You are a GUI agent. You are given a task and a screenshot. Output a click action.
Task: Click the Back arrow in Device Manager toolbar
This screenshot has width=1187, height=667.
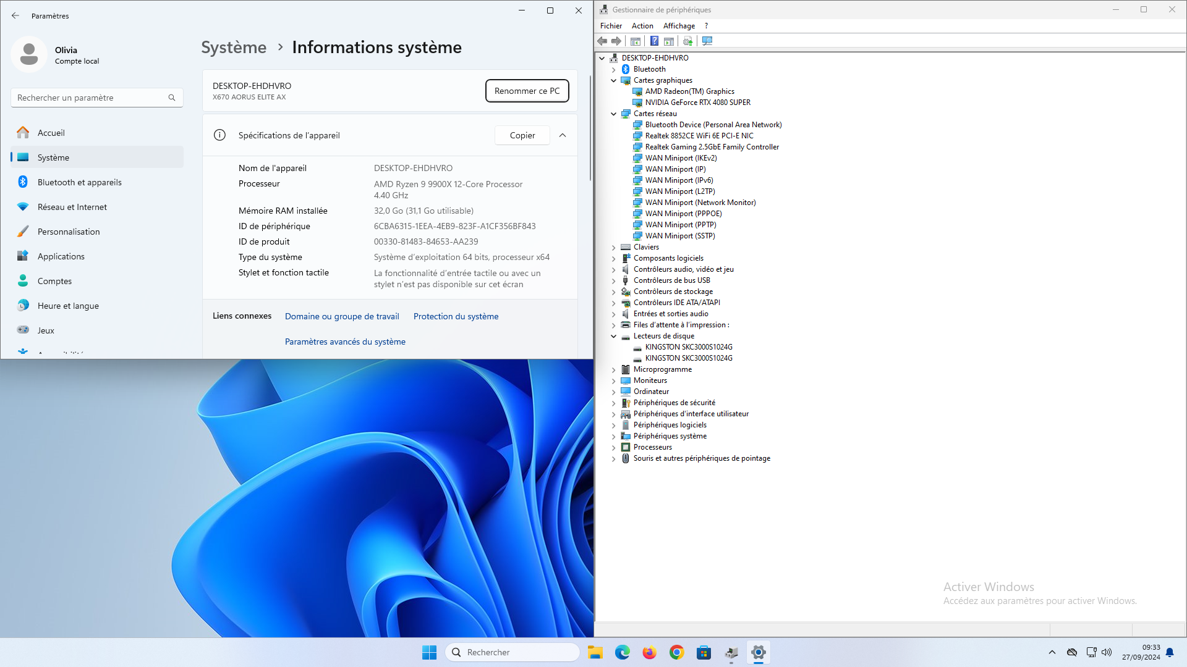click(x=602, y=41)
